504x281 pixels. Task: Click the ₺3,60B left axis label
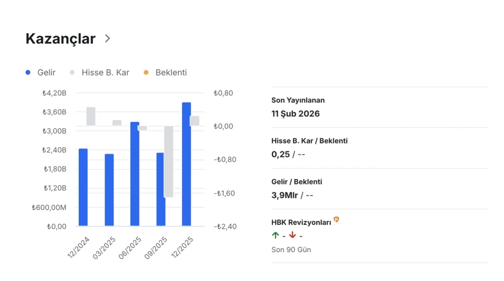54,112
